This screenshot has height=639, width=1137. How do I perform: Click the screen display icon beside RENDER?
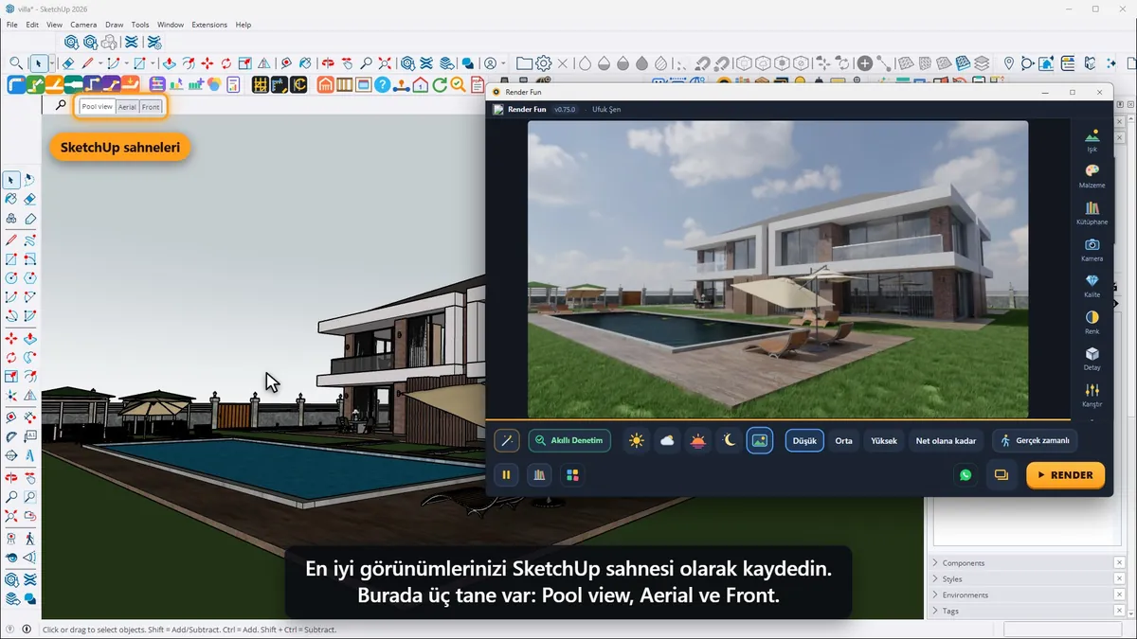(x=1001, y=475)
